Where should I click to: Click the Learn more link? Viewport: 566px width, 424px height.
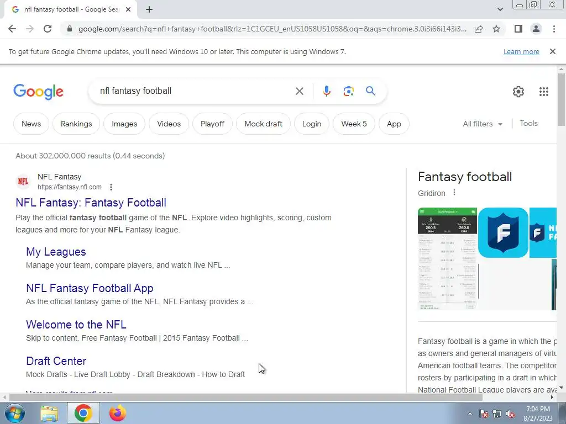(x=521, y=51)
